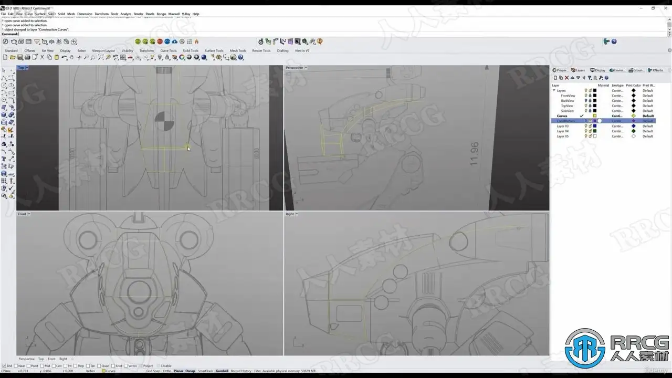Viewport: 672px width, 378px height.
Task: Collapse the Layers parent tree node
Action: coord(554,91)
